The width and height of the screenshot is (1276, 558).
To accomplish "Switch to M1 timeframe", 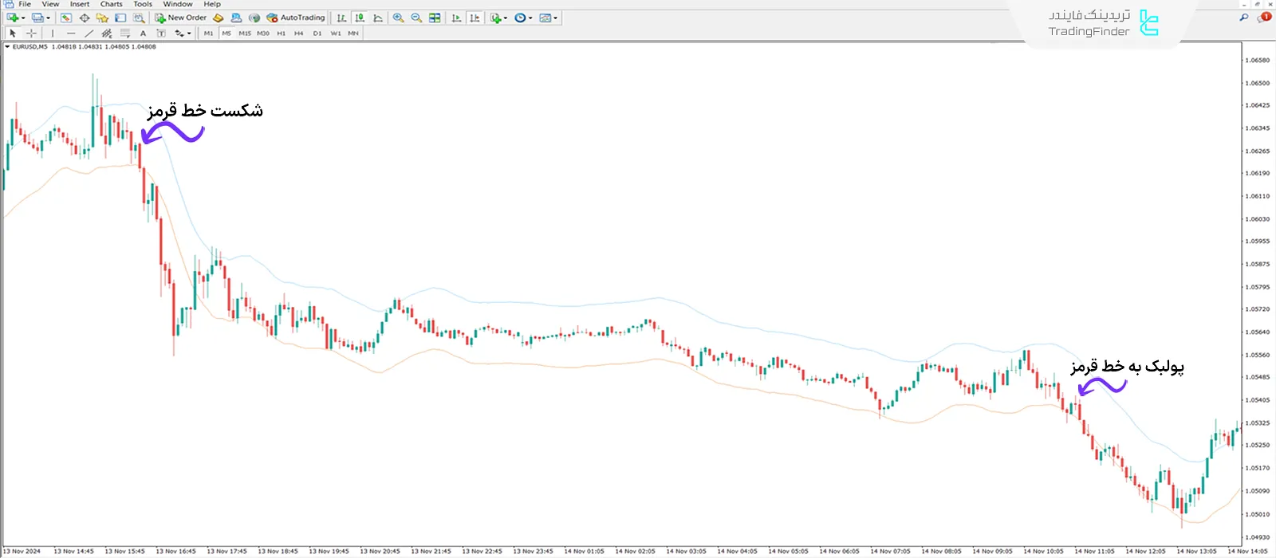I will [208, 33].
